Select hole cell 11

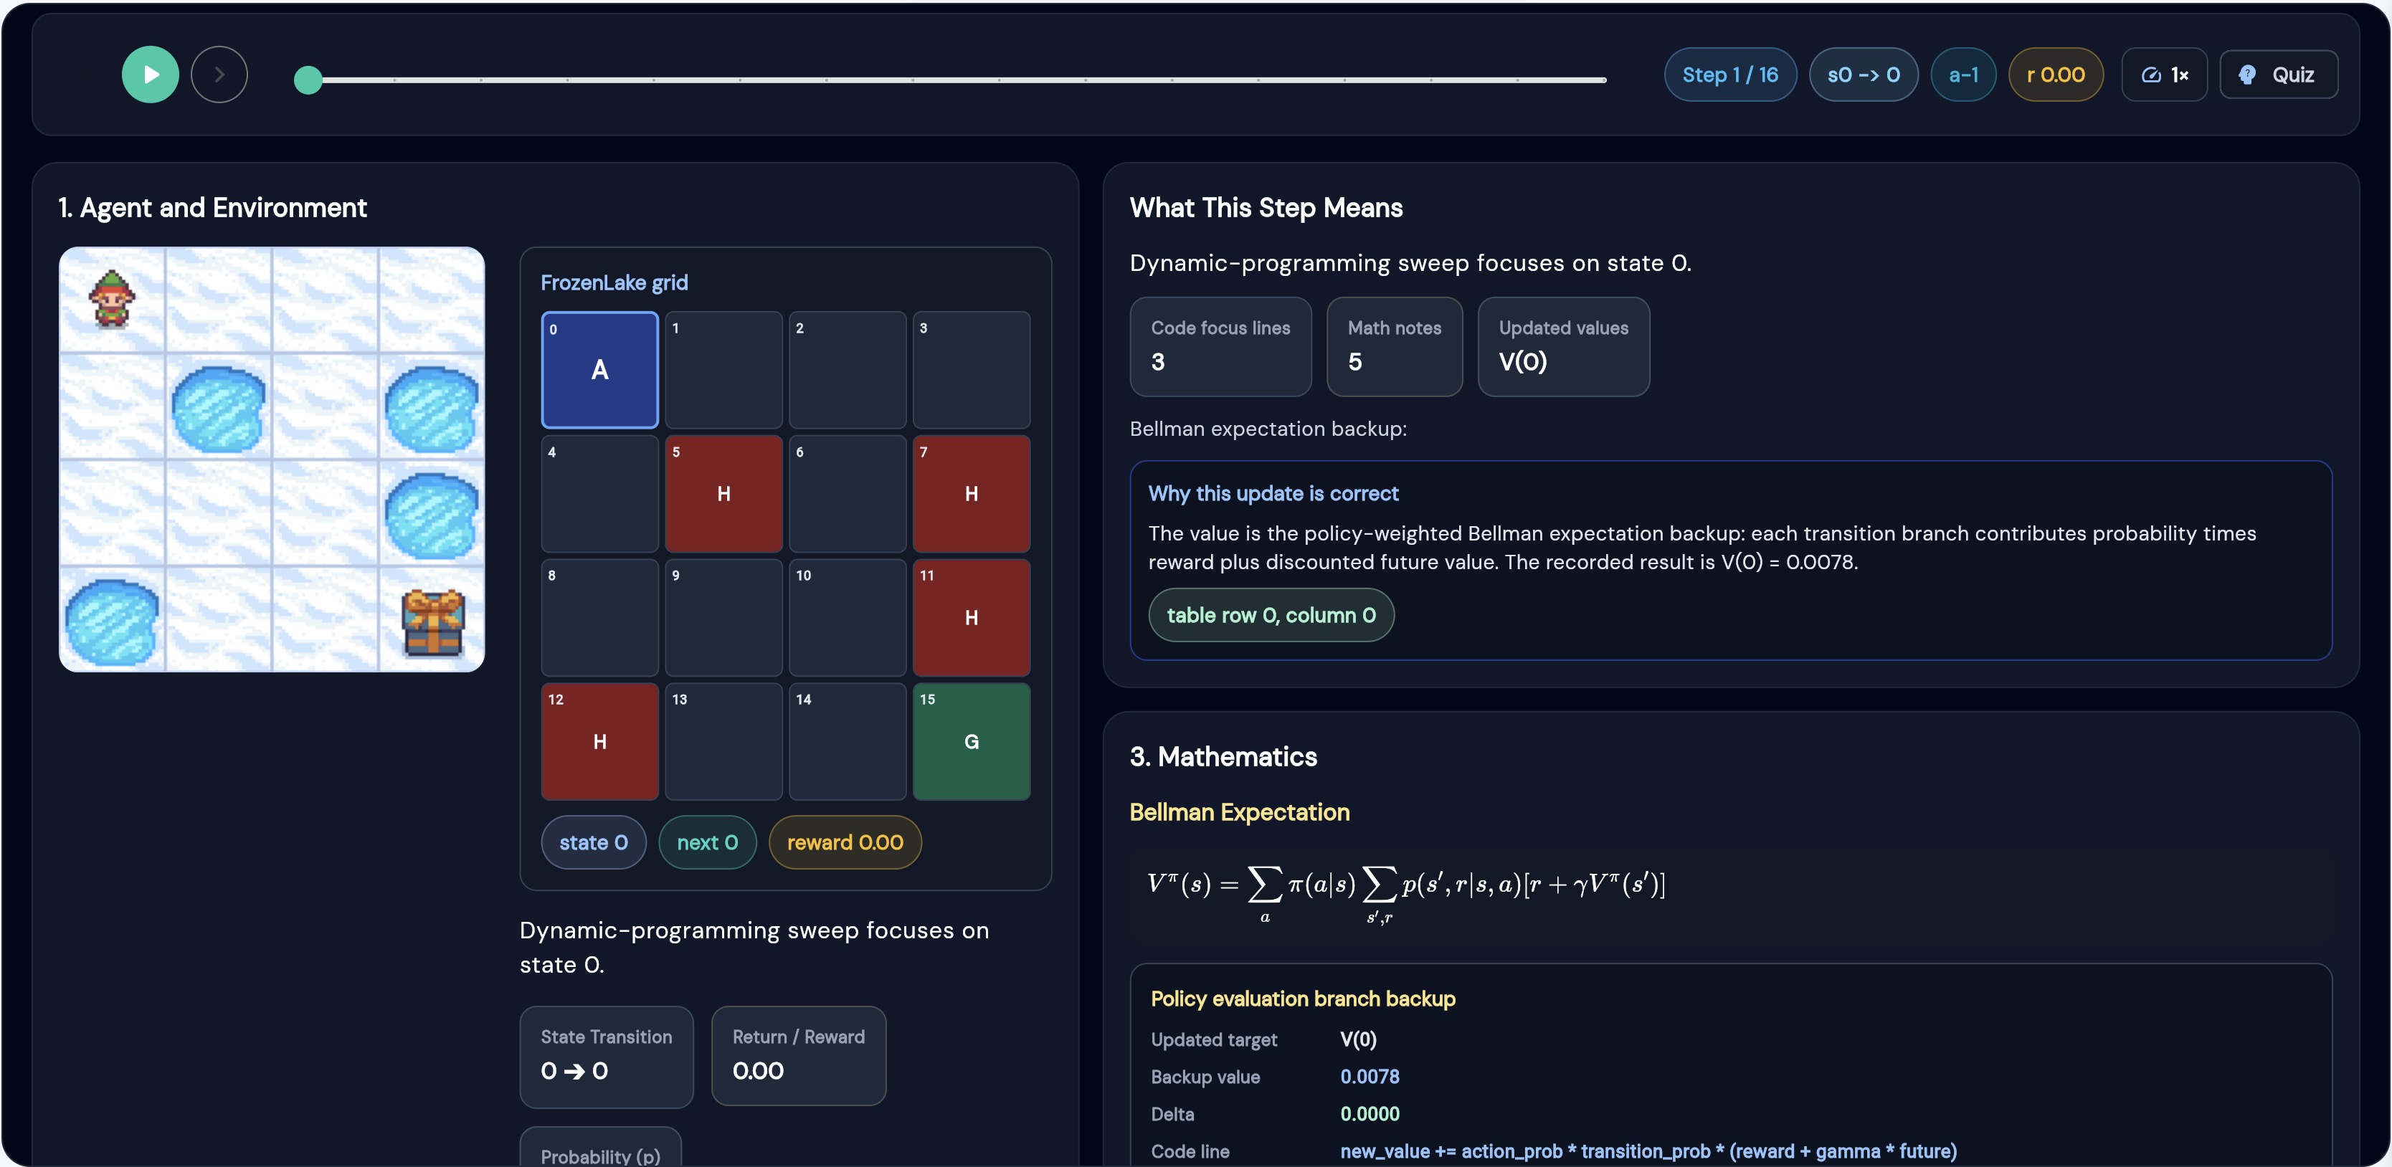972,617
